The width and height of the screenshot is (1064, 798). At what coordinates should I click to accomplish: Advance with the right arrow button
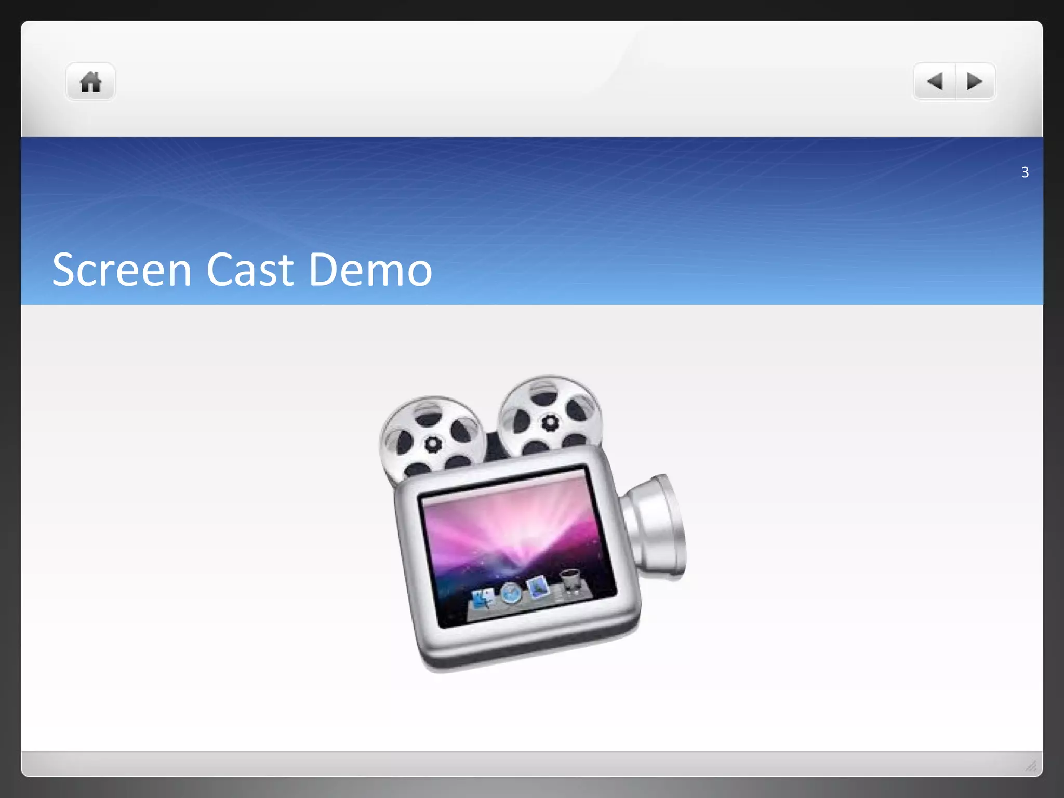point(975,82)
